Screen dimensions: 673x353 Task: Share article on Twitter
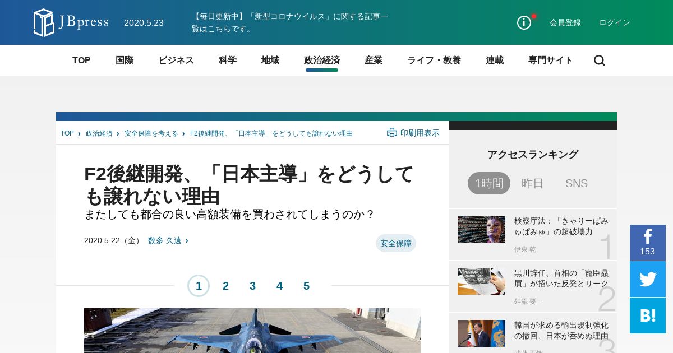648,279
